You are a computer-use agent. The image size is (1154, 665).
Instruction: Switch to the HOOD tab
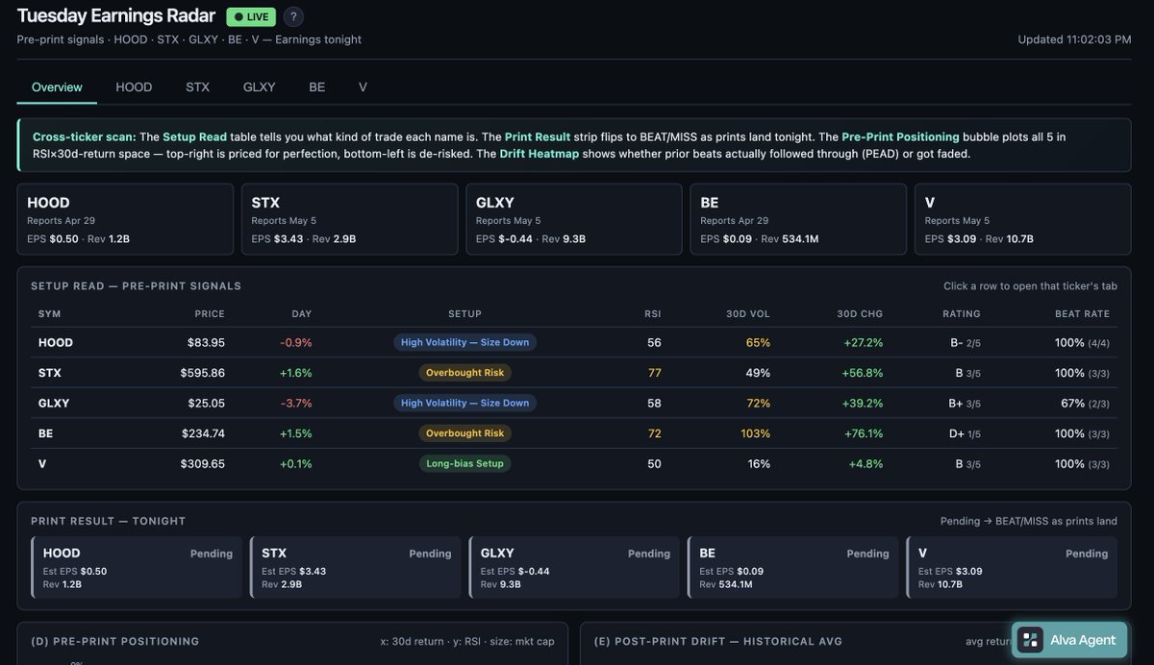click(x=134, y=86)
